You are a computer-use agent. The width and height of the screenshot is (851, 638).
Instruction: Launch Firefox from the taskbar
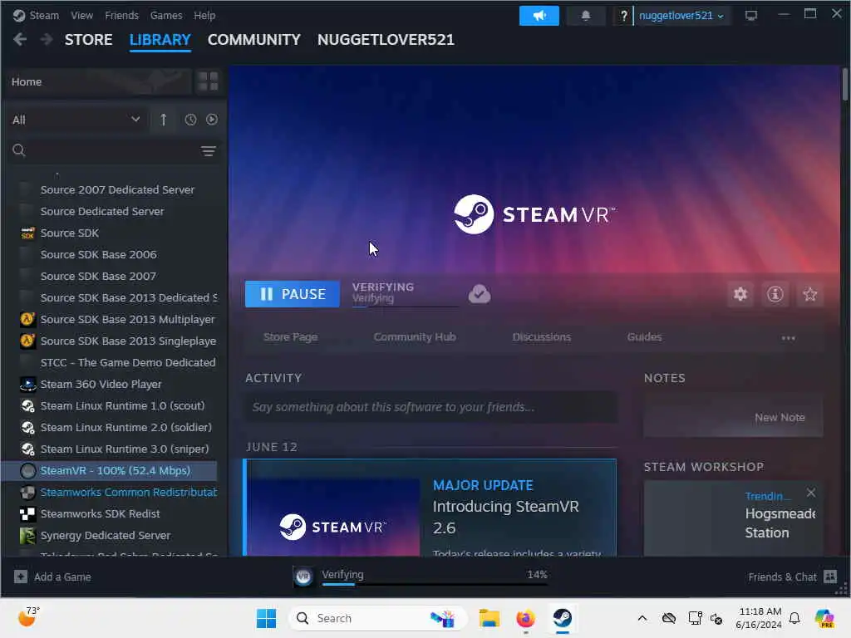pos(525,618)
